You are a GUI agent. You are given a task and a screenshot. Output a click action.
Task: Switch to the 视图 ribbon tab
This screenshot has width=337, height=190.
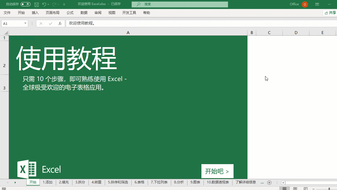pos(112,13)
